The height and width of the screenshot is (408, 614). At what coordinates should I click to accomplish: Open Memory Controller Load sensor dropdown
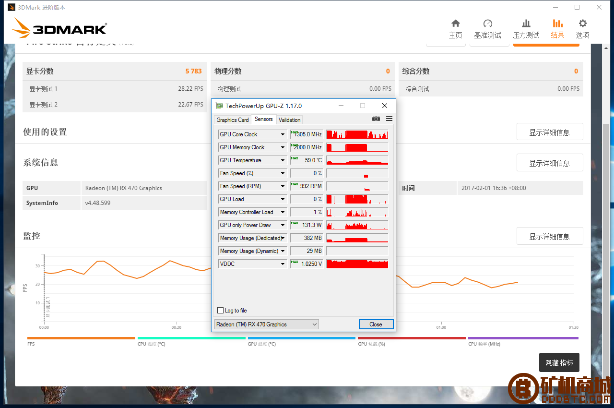coord(283,212)
